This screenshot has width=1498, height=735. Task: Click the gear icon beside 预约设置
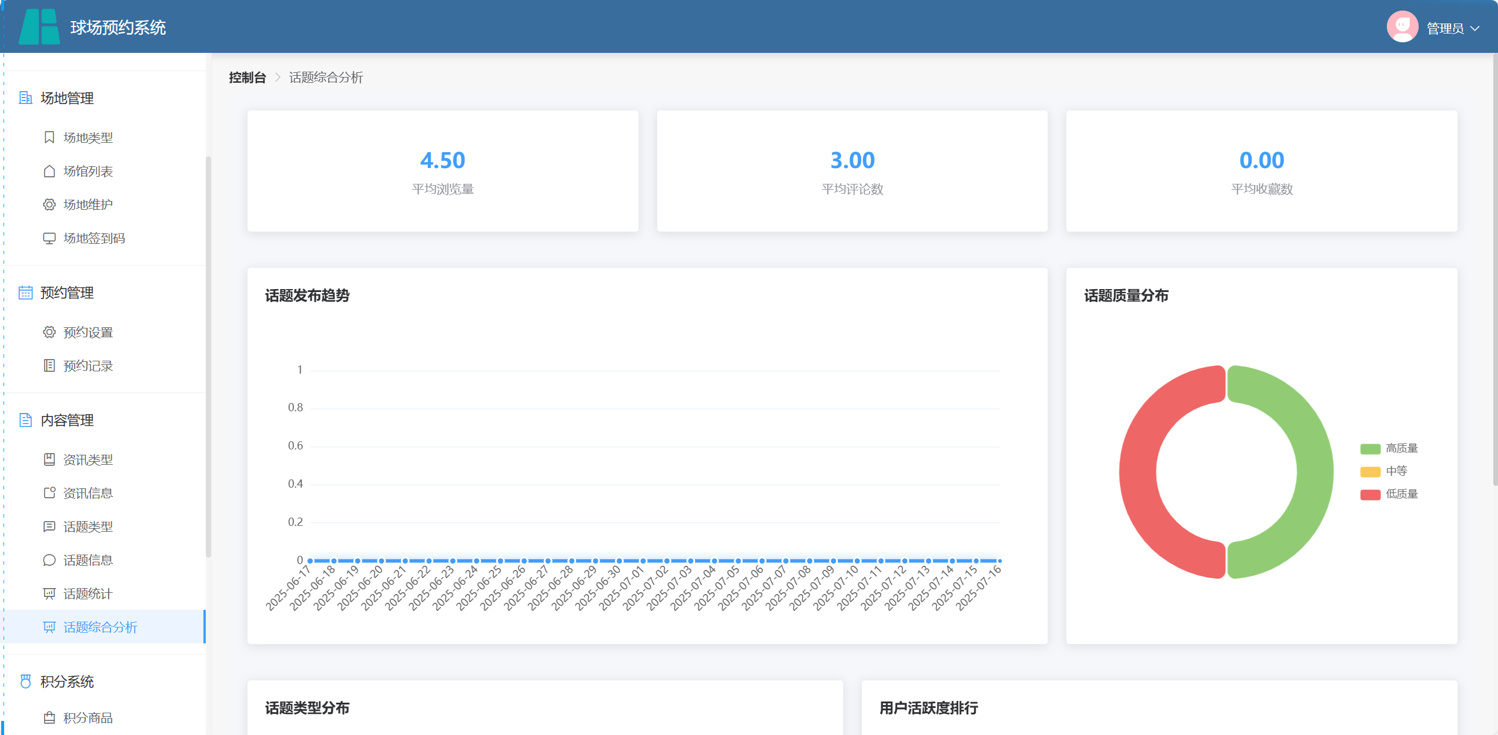49,332
